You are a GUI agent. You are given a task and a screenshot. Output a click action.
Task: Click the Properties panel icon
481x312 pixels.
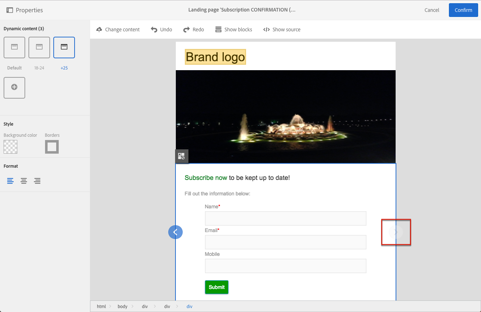(10, 10)
